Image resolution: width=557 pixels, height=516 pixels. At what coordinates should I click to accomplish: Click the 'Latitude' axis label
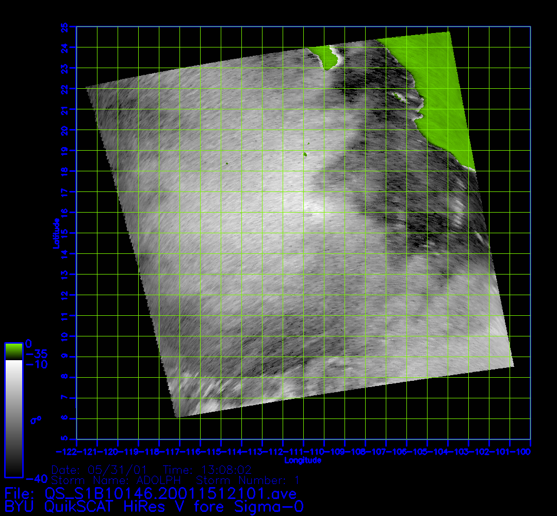pos(55,233)
